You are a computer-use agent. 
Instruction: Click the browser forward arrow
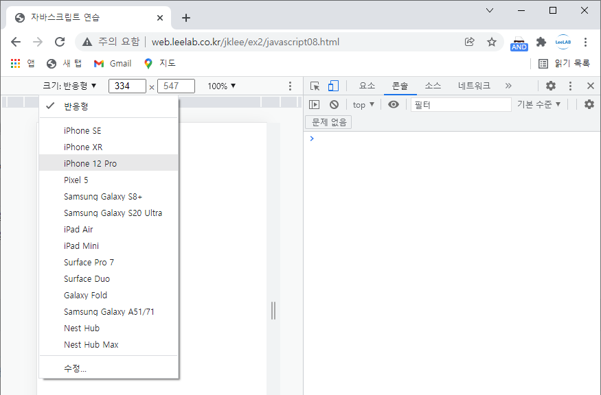pyautogui.click(x=38, y=42)
